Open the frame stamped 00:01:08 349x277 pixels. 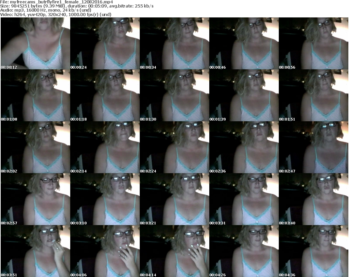coord(35,95)
